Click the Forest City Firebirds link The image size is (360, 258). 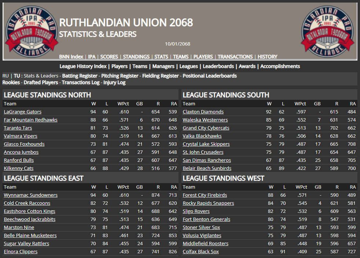205,195
